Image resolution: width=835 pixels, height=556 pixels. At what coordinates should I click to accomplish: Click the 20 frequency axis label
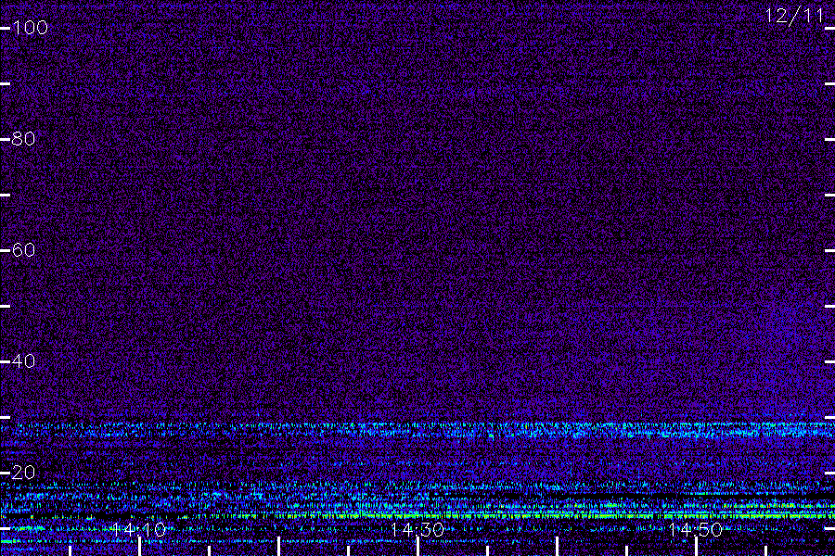(x=23, y=473)
